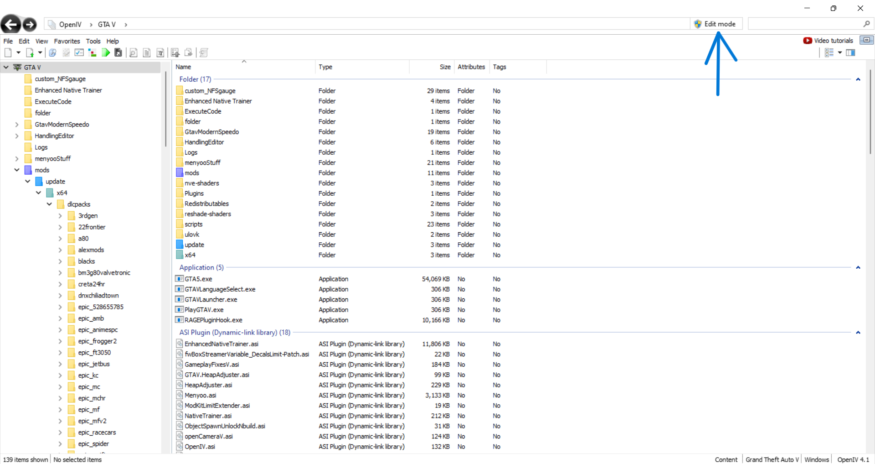Click the scroll script toolbar icon
Viewport: 875px width, 464px height.
(x=204, y=53)
